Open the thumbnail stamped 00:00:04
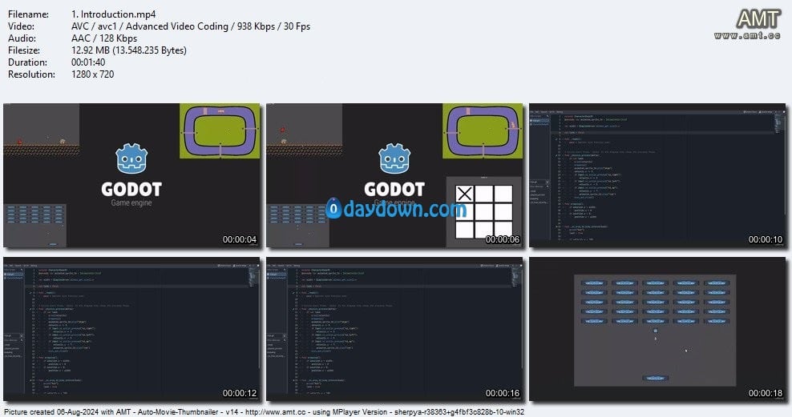 [x=131, y=175]
